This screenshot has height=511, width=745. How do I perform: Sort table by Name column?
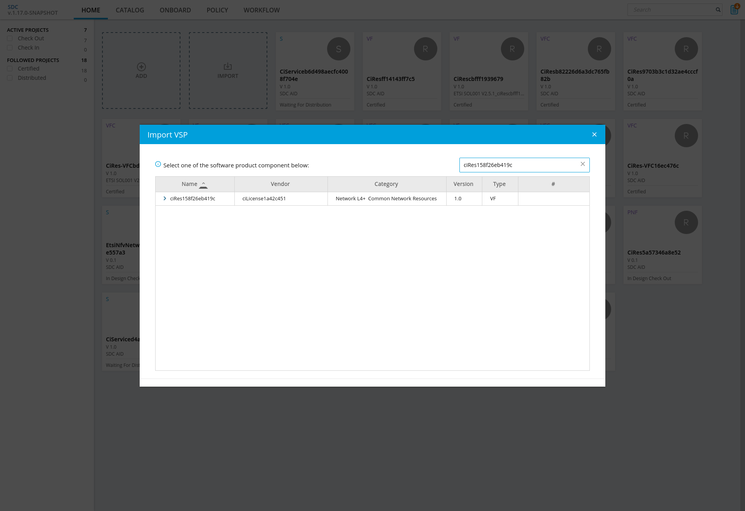pos(195,184)
